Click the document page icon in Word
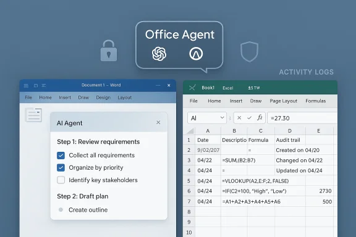This screenshot has height=237, width=356. tap(33, 115)
